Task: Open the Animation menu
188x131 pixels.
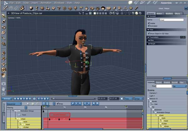Action: pyautogui.click(x=47, y=3)
